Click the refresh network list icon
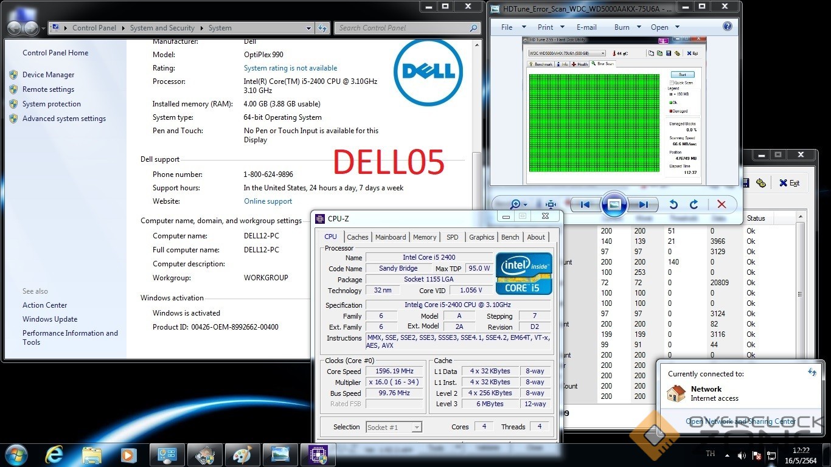Viewport: 831px width, 467px height. [812, 372]
